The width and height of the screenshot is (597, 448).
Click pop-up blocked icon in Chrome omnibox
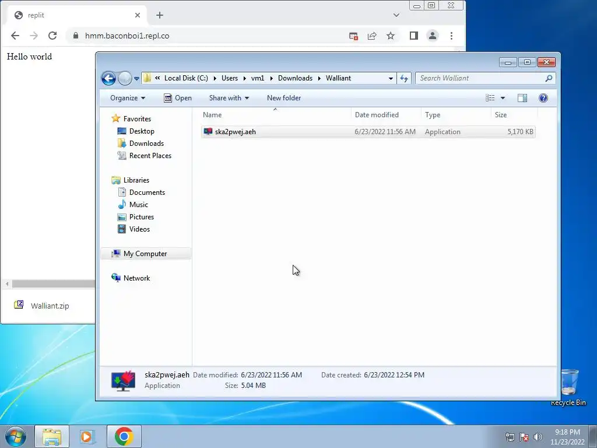pos(354,36)
